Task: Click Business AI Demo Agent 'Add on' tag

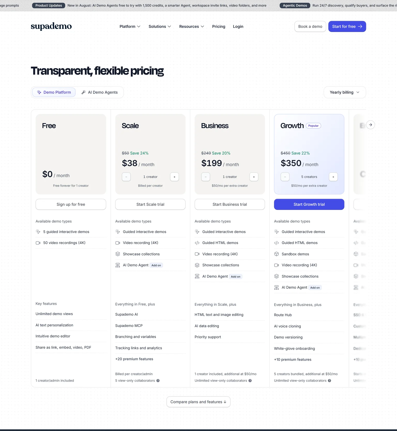Action: (x=235, y=276)
